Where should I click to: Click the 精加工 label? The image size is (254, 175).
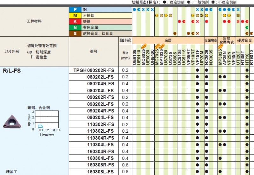click(11, 171)
